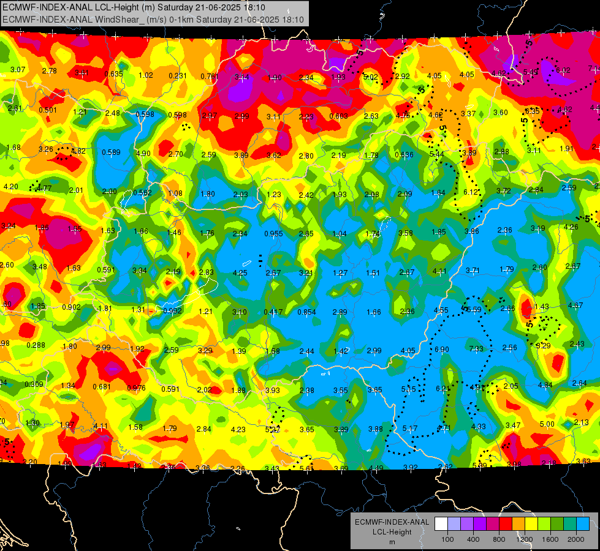Click the wind shear value 0.417

273,312
